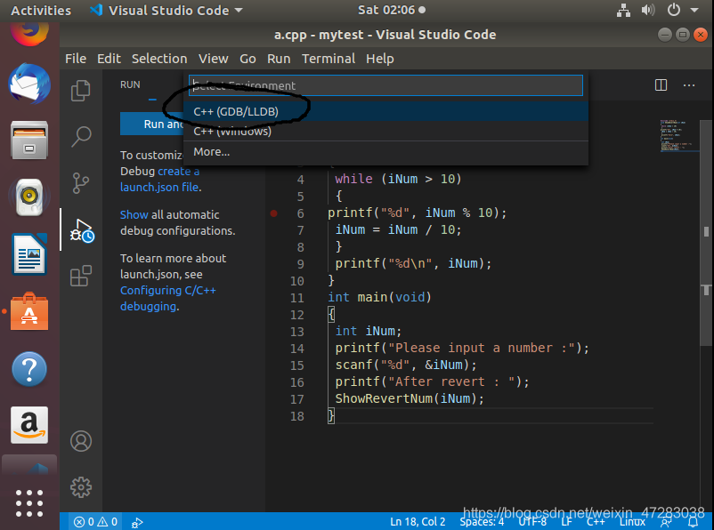714x530 pixels.
Task: Launch Firefox from the dock
Action: tap(29, 32)
